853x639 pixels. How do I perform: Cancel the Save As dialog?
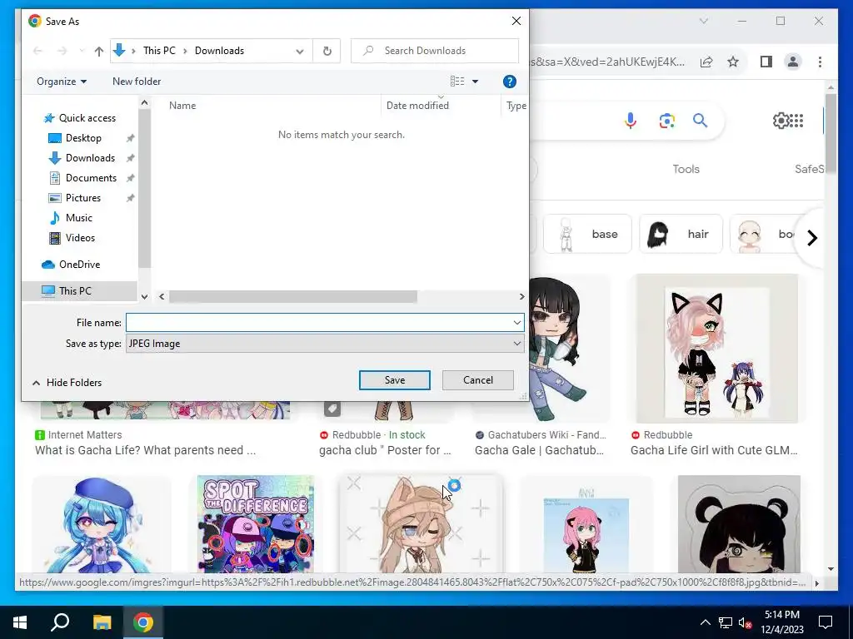[477, 380]
